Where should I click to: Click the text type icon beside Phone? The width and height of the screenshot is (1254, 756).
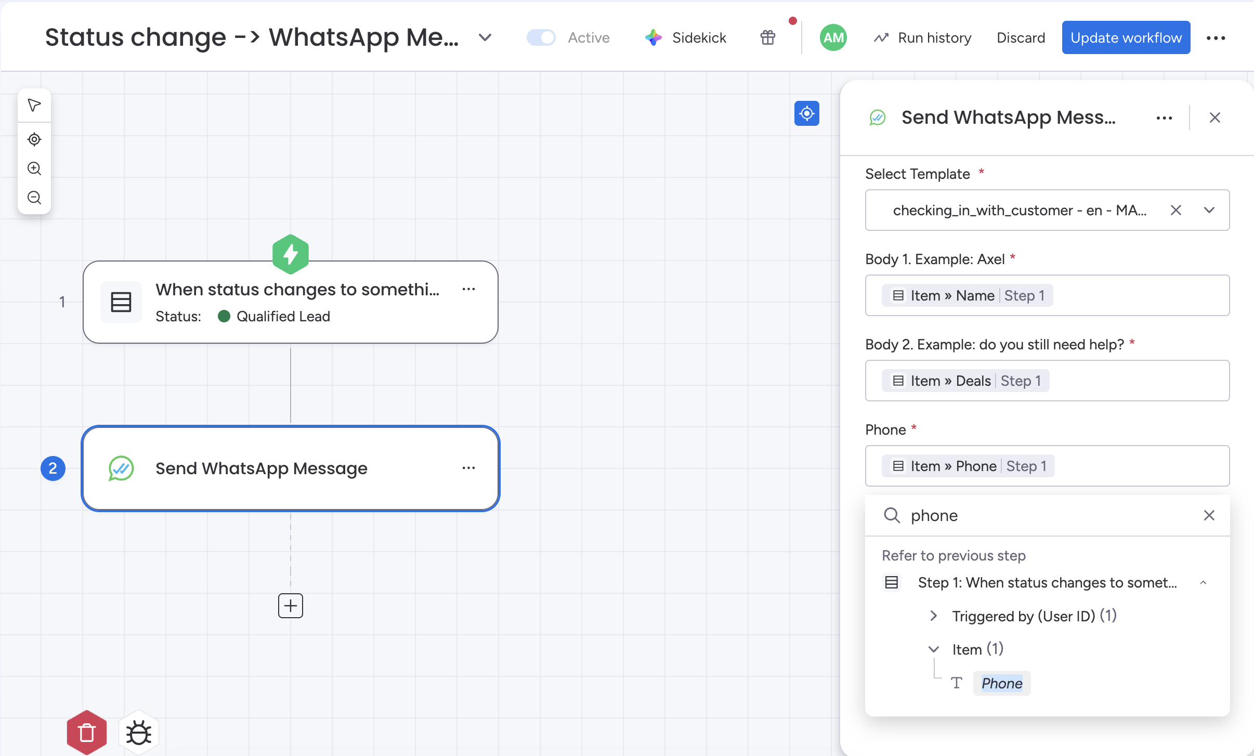957,683
